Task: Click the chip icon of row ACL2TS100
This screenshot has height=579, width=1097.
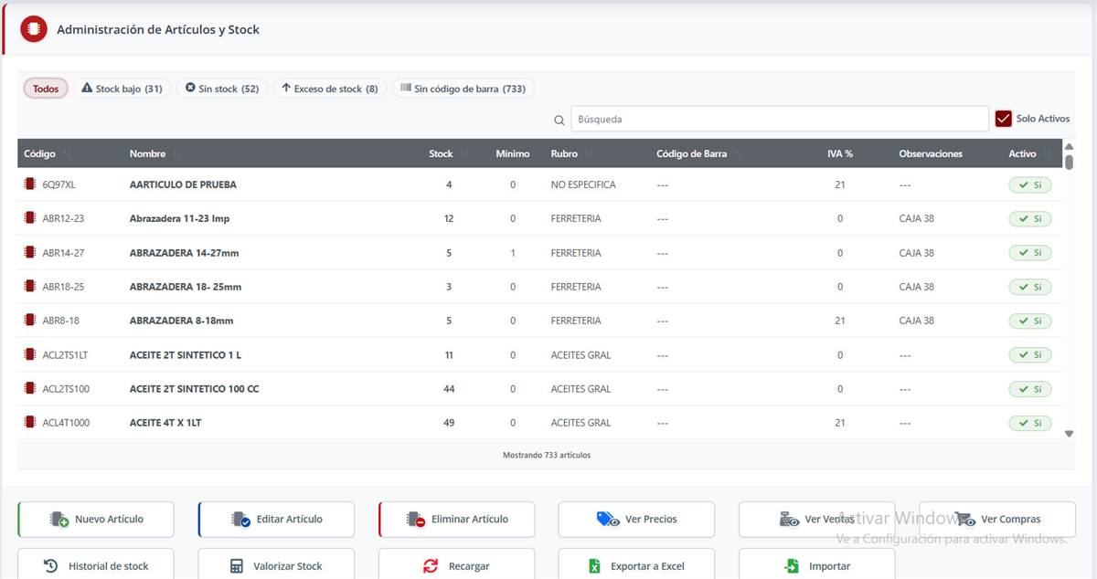Action: 30,388
